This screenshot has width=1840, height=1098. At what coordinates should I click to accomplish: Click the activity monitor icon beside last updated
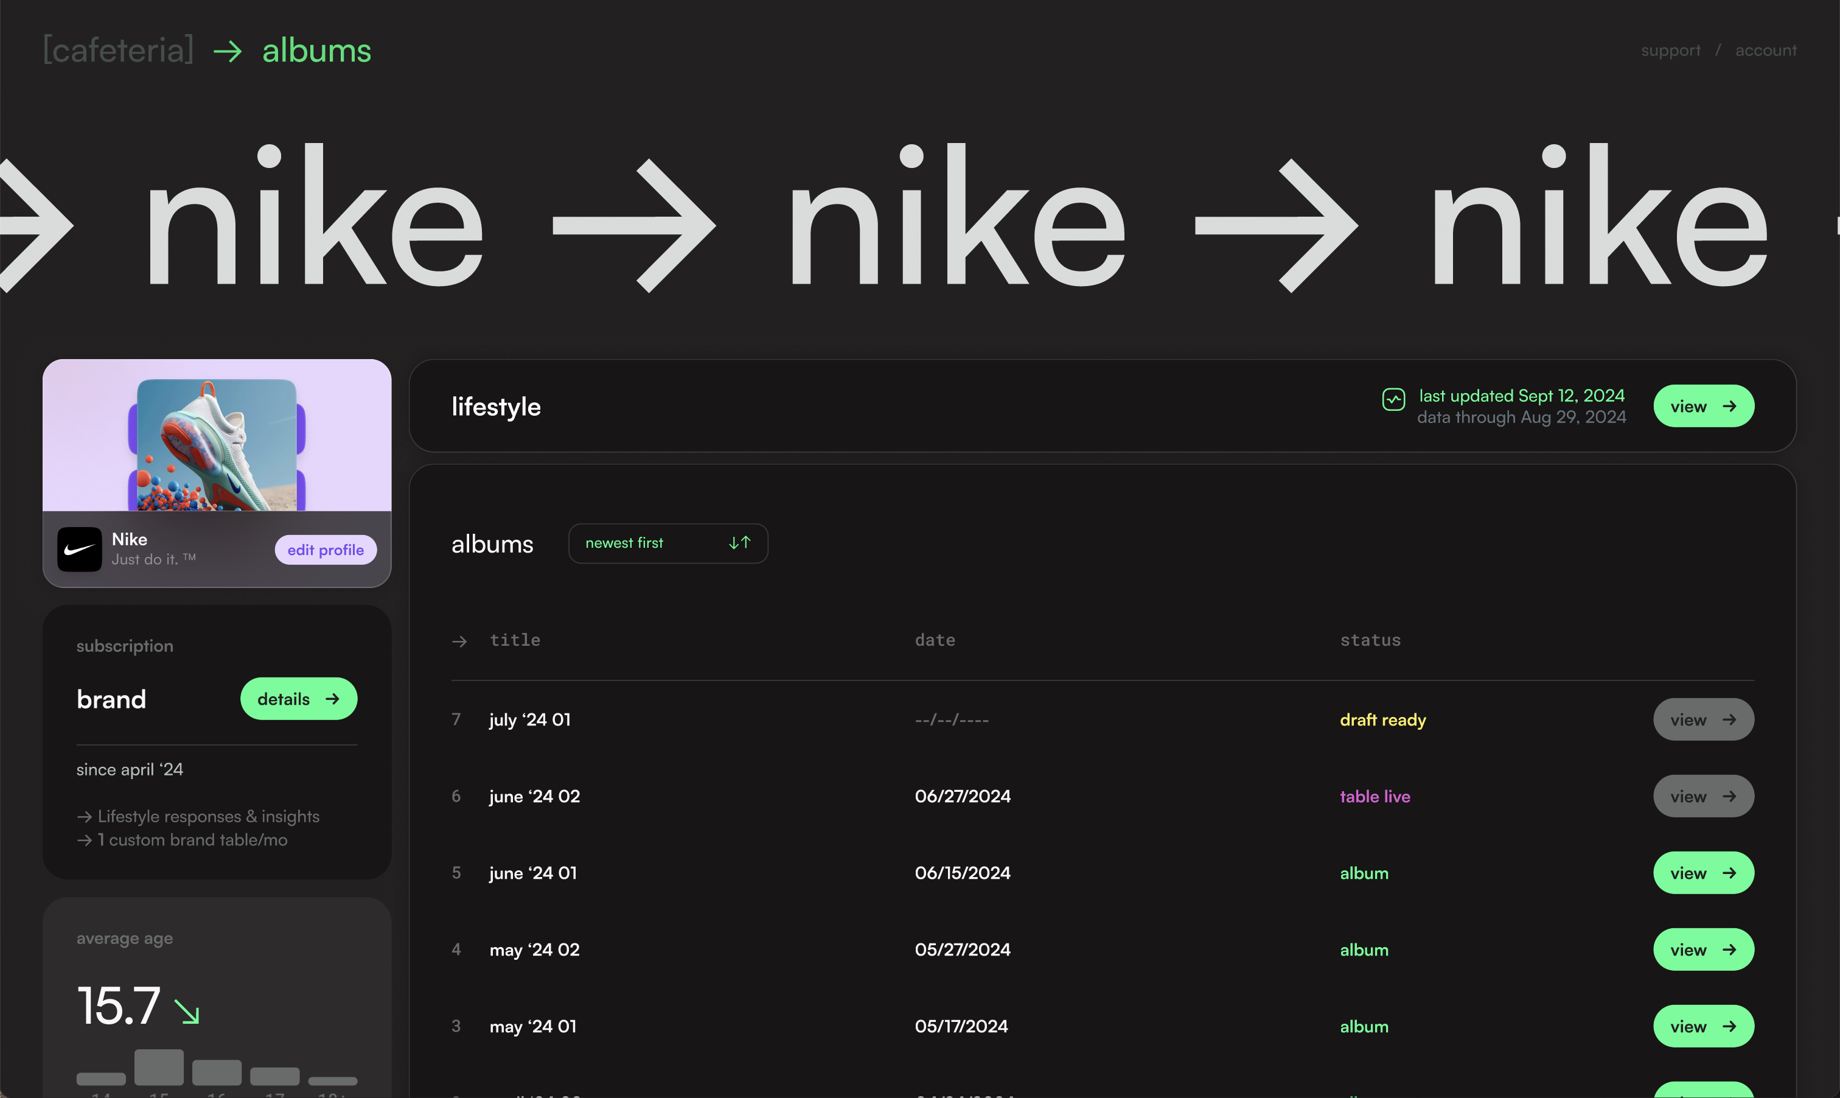click(x=1393, y=399)
